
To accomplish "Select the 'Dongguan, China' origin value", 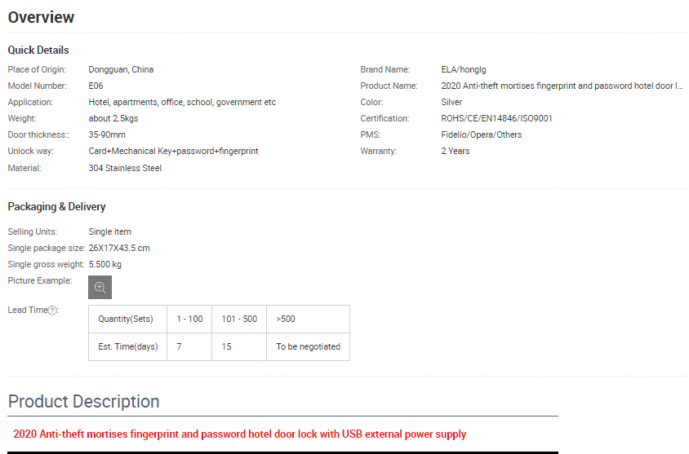I will [121, 69].
